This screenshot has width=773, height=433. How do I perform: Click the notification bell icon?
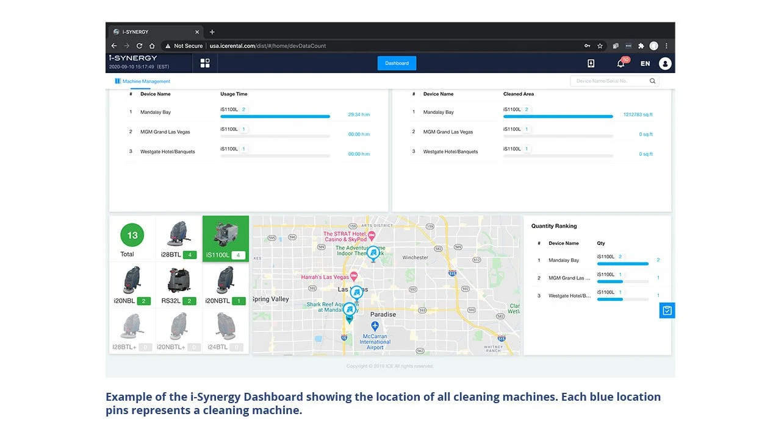620,63
